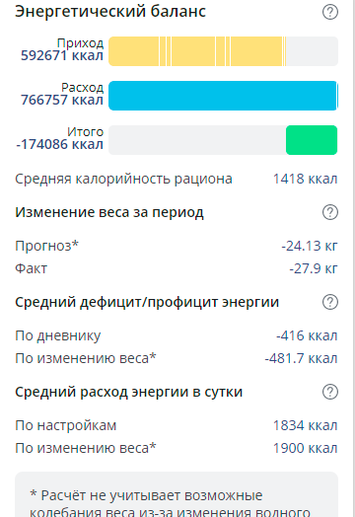
Task: Click По настройкам value 1834 ккал
Action: pos(306,425)
